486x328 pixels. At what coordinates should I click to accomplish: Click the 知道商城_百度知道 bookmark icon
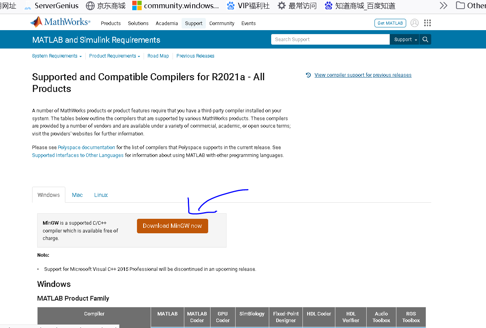tap(328, 5)
